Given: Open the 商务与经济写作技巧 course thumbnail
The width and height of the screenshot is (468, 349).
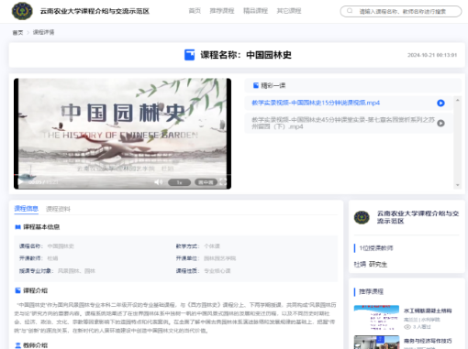Looking at the screenshot, I should pos(376,343).
